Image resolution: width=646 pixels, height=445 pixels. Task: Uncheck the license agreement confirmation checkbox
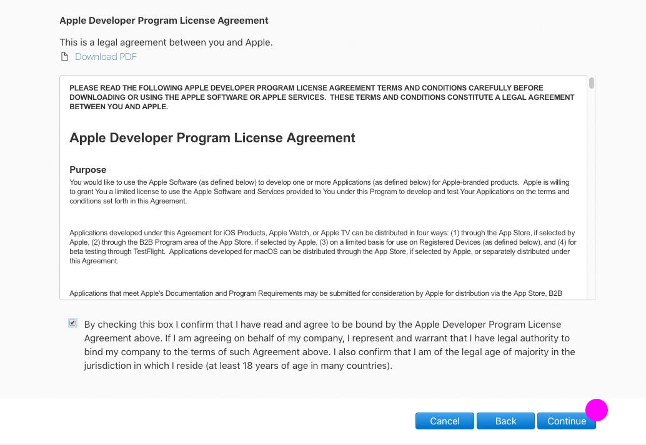73,323
